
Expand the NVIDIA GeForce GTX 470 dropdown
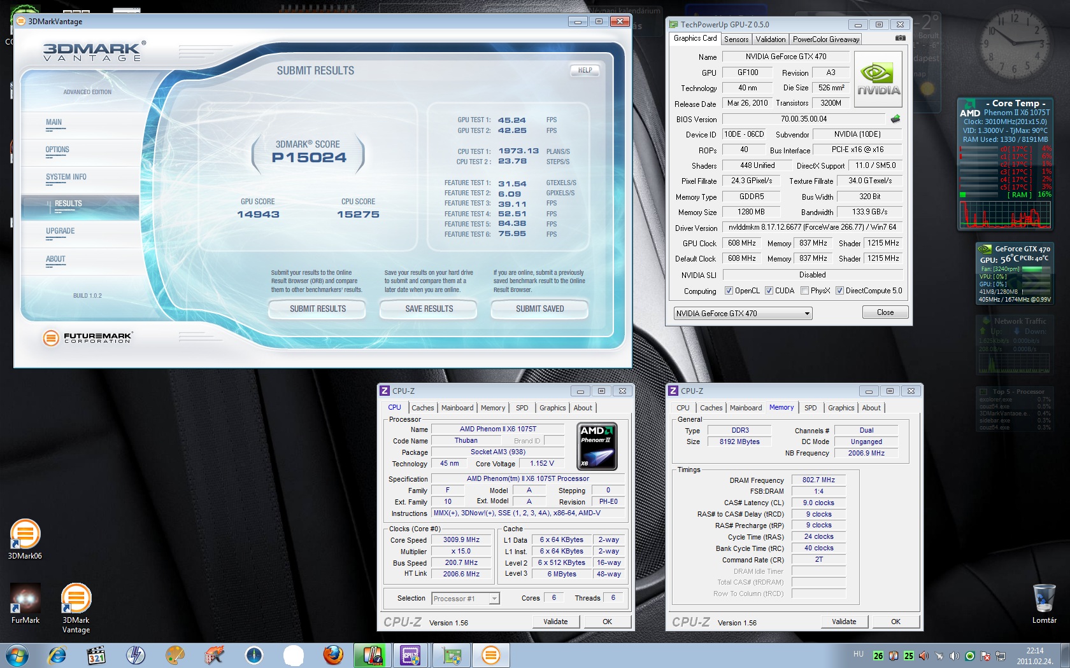pyautogui.click(x=807, y=314)
